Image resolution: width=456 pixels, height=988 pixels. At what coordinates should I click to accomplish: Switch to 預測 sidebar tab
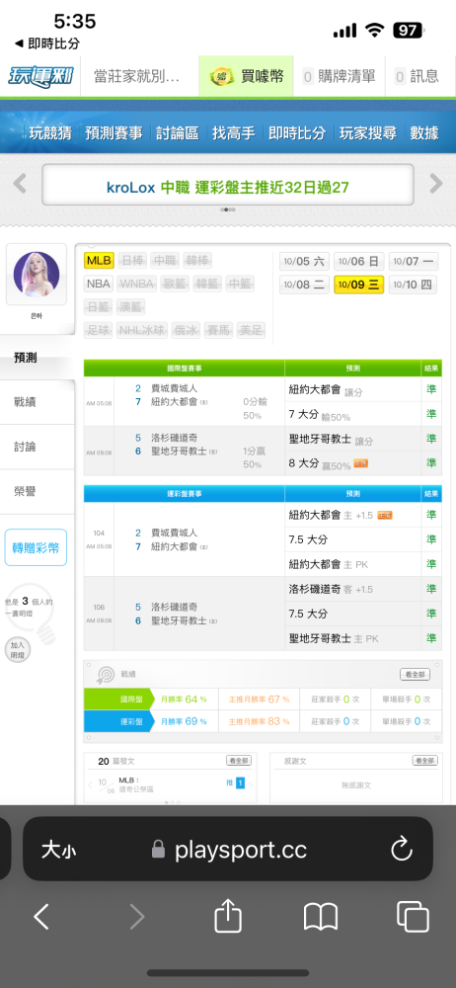(37, 358)
